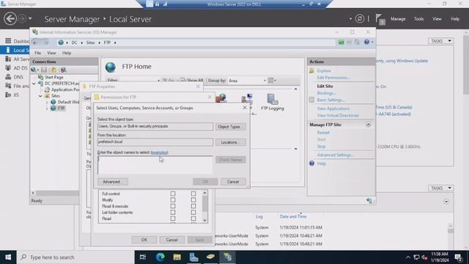
Task: Tick Deny checkbox for List folder contents
Action: pyautogui.click(x=193, y=213)
